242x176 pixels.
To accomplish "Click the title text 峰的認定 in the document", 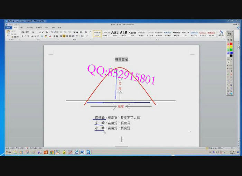I will coord(121,59).
